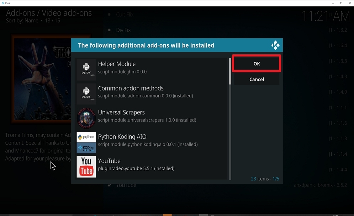Click script.module.jhm 0.0.0 text
The image size is (354, 216).
[122, 72]
